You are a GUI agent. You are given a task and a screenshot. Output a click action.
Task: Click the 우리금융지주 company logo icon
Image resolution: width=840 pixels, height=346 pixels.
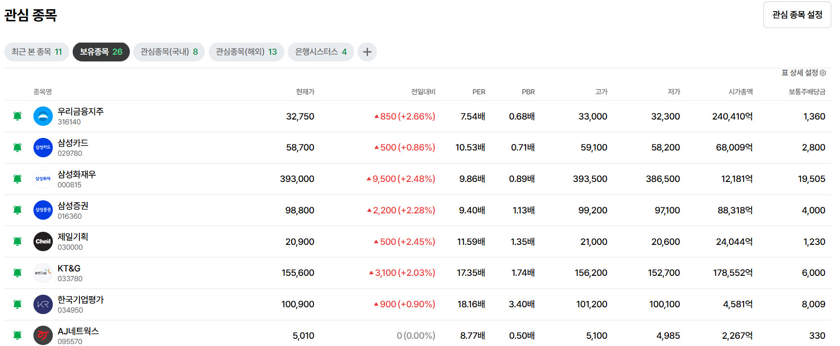pos(43,116)
